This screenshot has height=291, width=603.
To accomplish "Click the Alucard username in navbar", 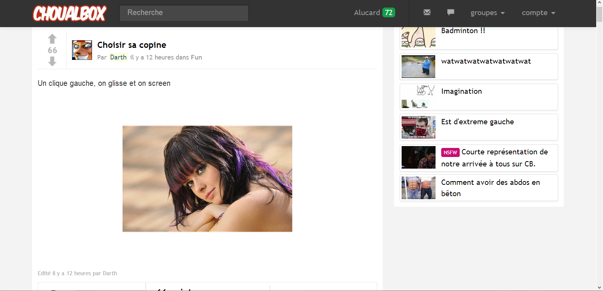I will 367,13.
